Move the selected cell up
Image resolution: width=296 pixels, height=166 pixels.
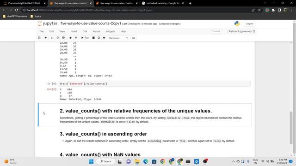[70, 38]
